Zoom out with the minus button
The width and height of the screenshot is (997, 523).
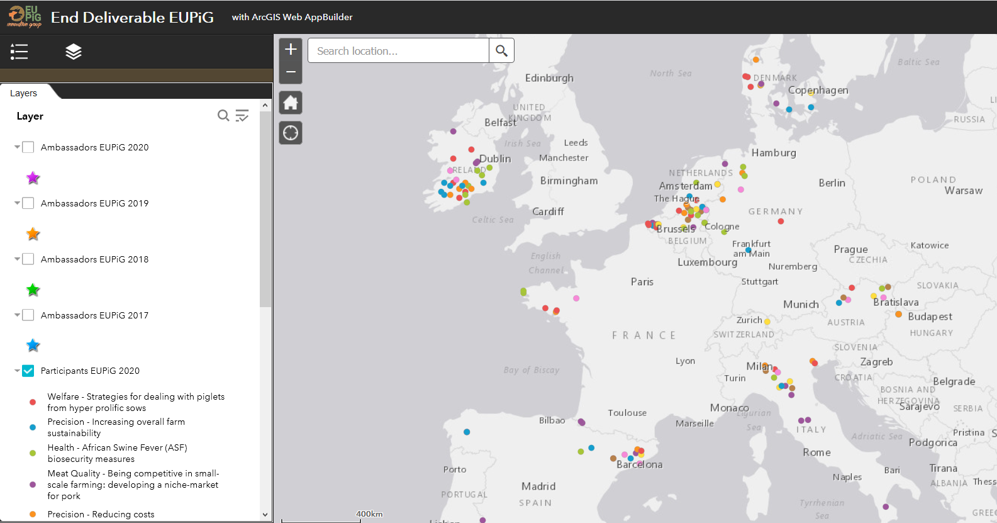[x=291, y=72]
